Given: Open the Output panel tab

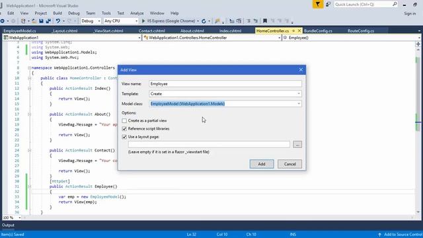Looking at the screenshot, I should click(8, 225).
